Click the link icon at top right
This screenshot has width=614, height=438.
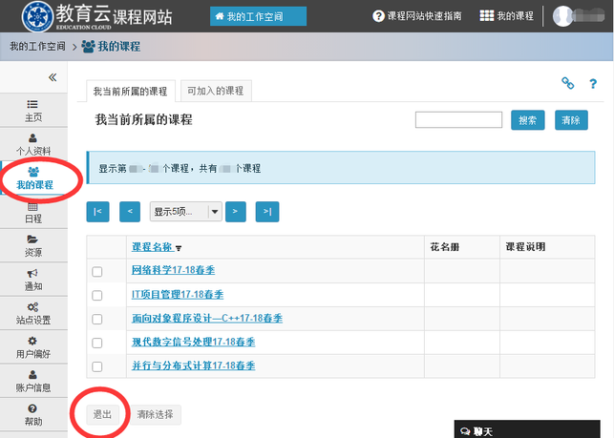567,84
